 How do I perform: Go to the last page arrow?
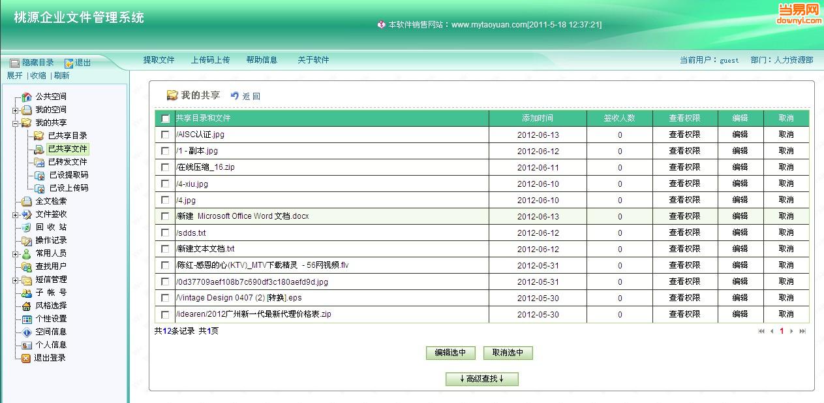point(802,331)
